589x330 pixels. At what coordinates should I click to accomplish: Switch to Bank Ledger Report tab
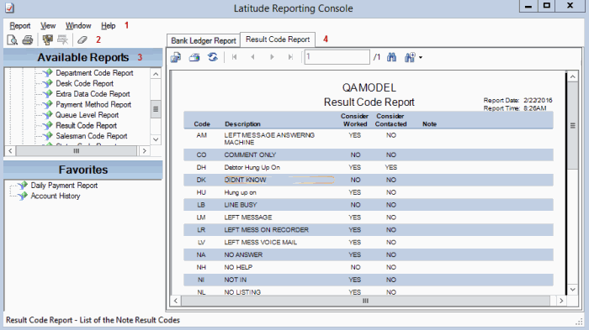click(x=204, y=40)
